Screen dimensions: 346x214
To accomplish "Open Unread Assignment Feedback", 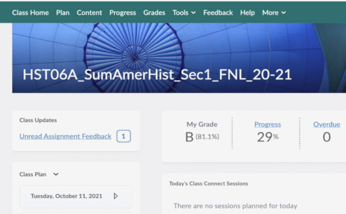I will tap(65, 136).
